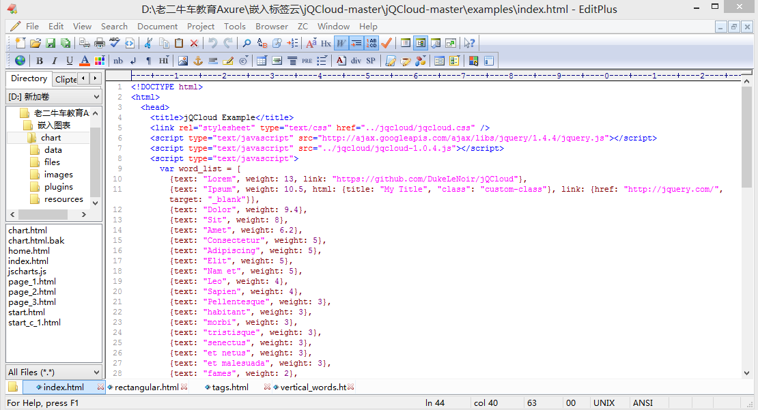Click the Go to Line icon

292,43
